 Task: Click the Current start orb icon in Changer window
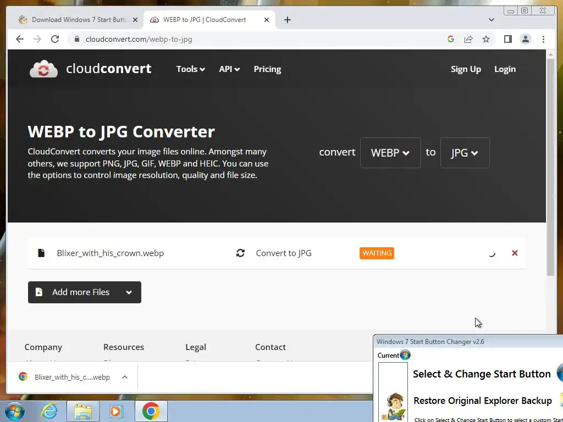[x=405, y=355]
